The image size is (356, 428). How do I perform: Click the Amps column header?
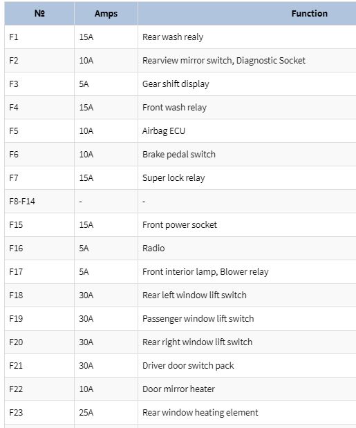pyautogui.click(x=106, y=13)
